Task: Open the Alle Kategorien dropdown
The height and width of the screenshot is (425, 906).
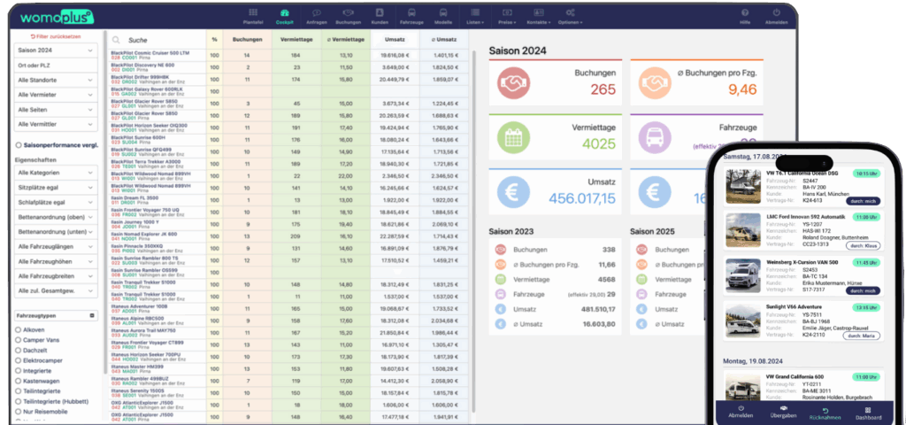Action: [56, 173]
